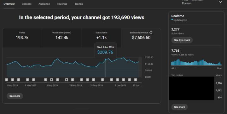
Task: Click See more in the Realtime panel
Action: pos(179,107)
